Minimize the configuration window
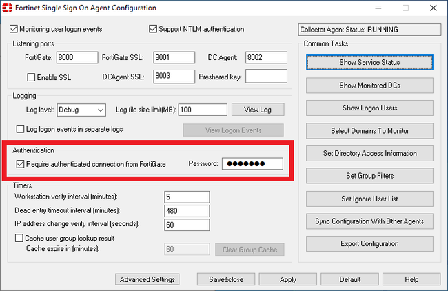Viewport: 448px width, 291px height. [x=378, y=8]
